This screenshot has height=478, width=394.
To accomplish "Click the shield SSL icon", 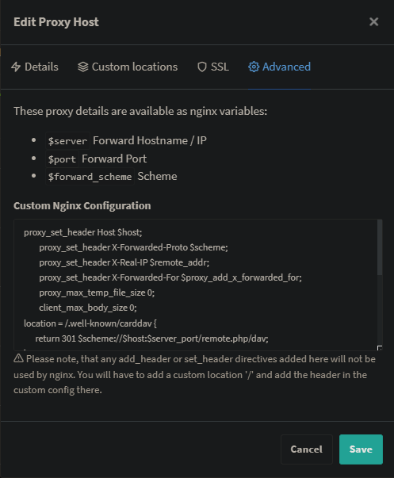I will (x=202, y=67).
